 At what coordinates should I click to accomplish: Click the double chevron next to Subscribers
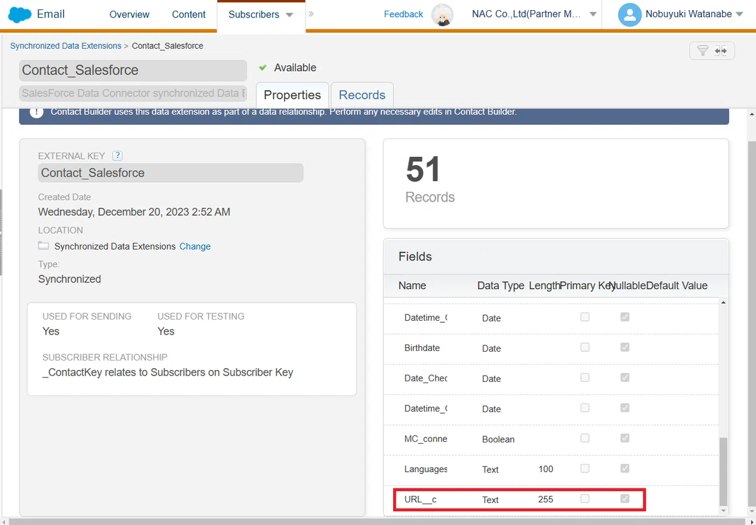[311, 13]
